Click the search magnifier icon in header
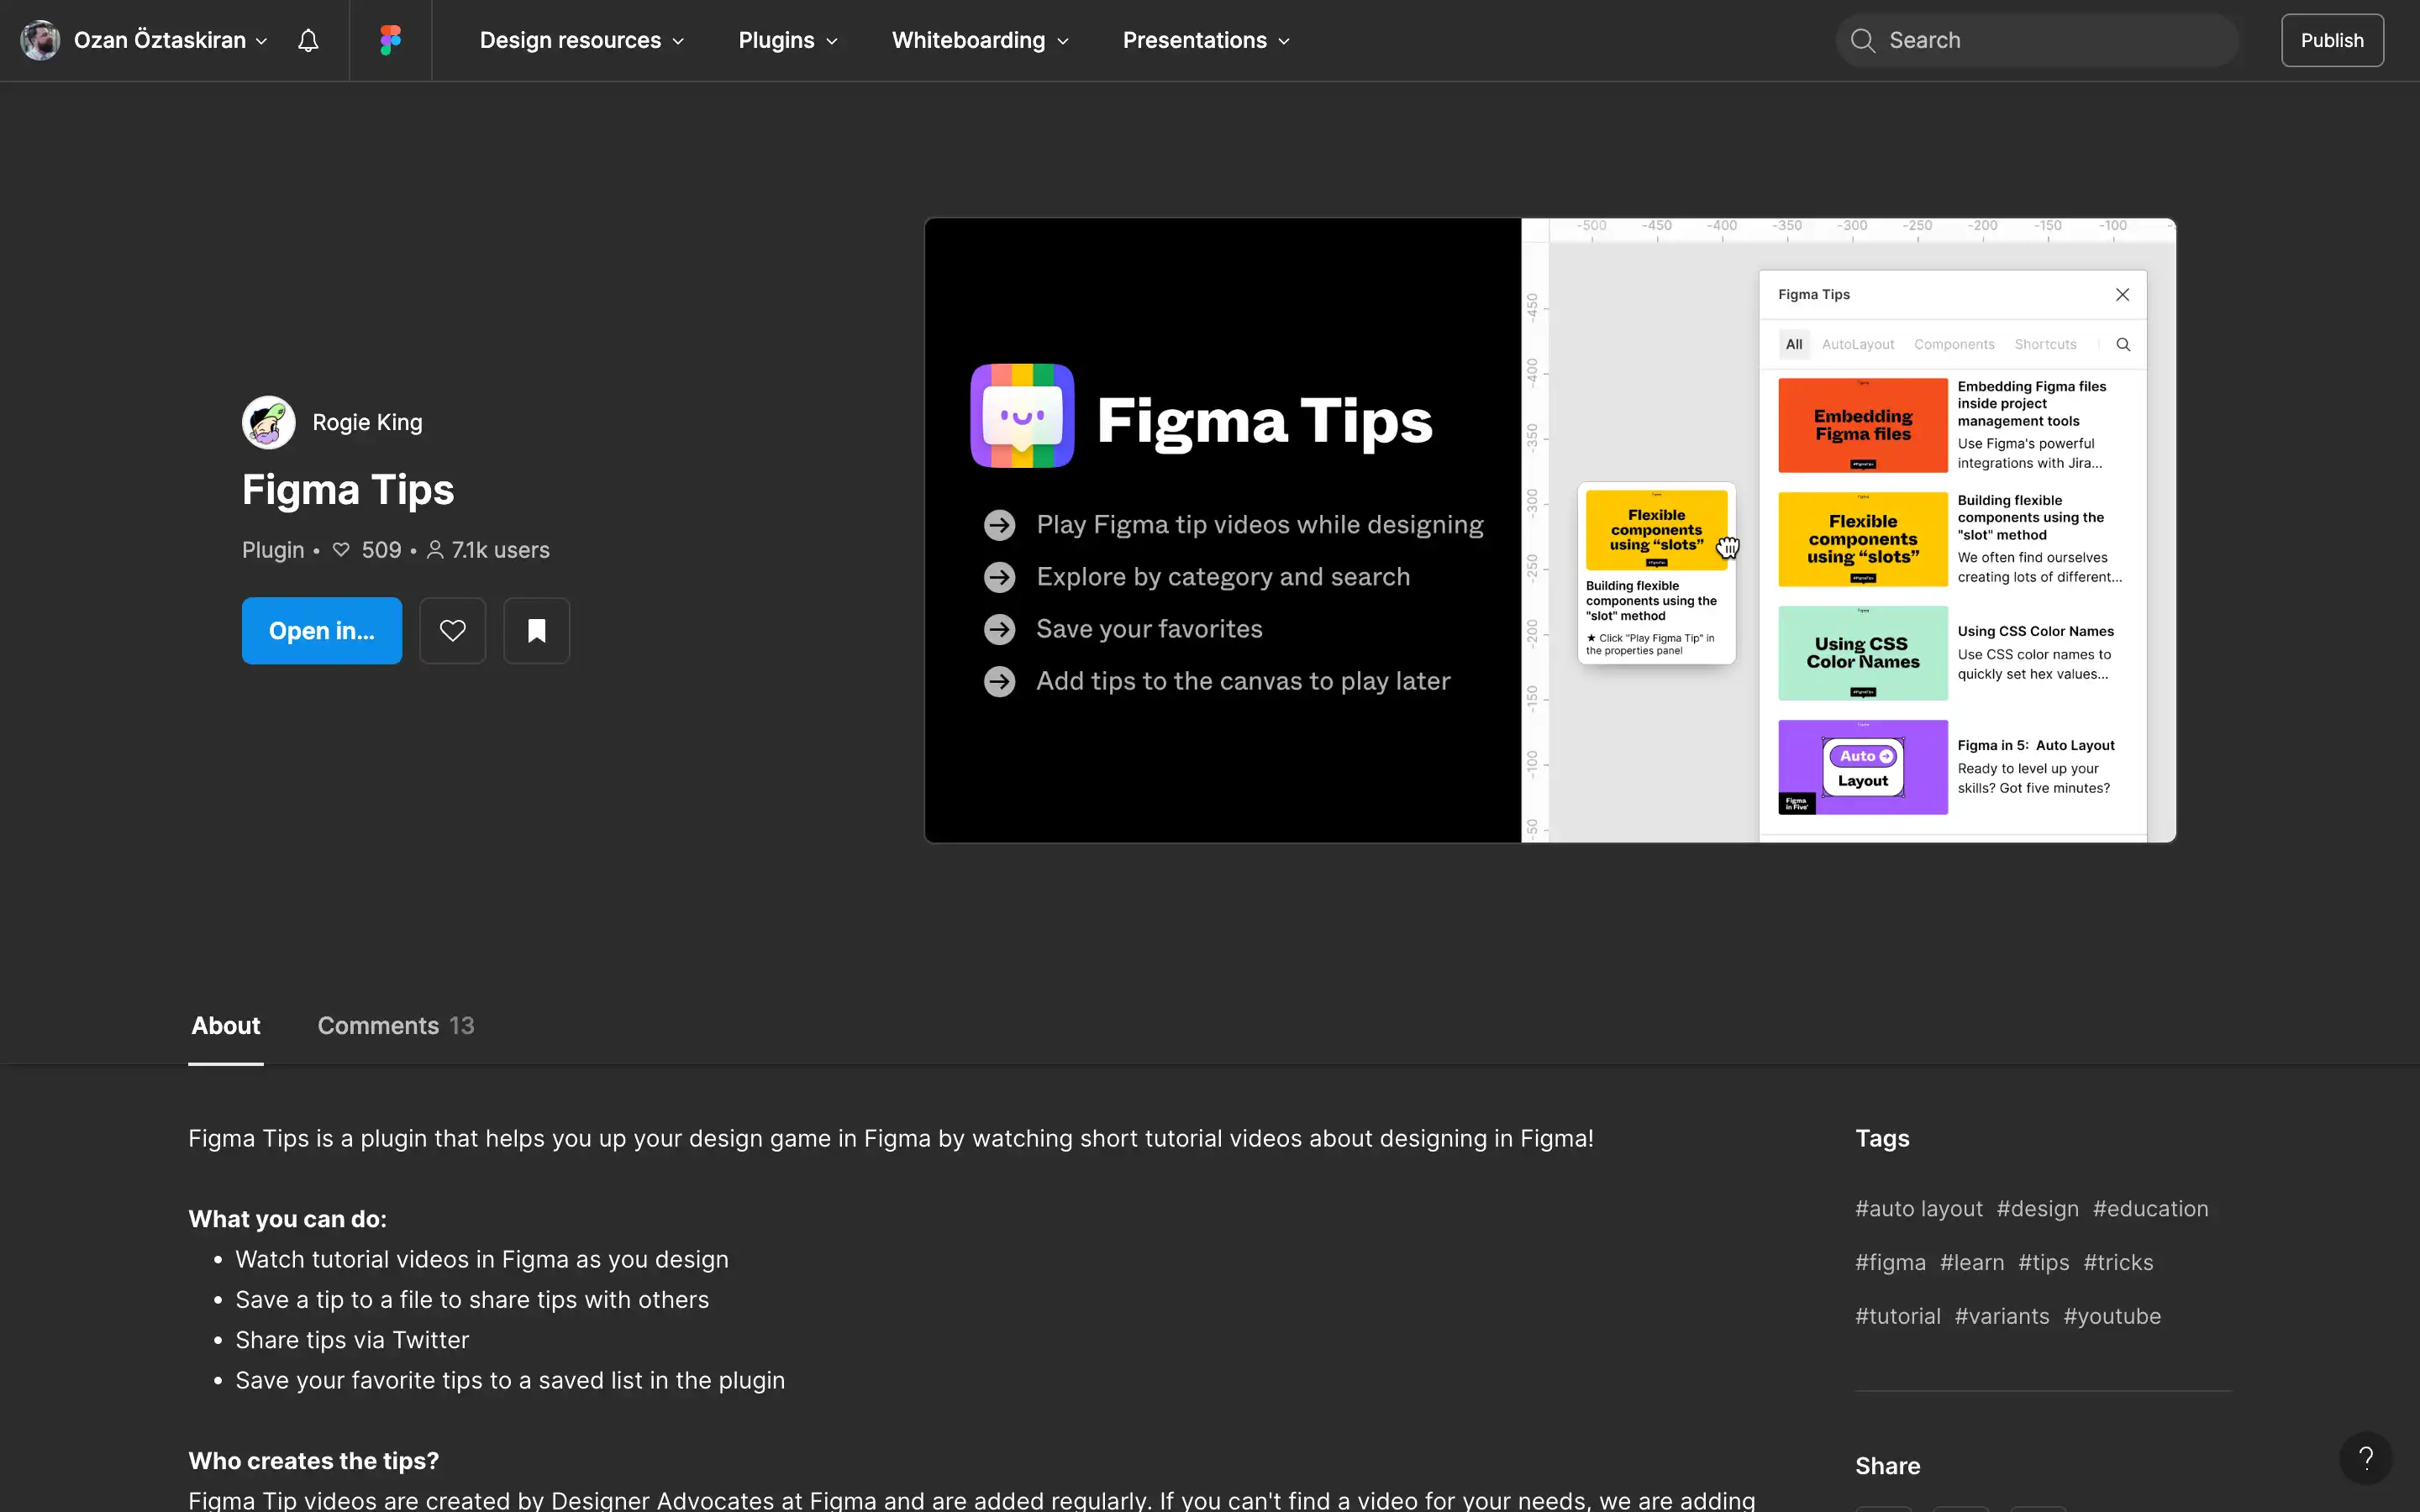 click(1862, 40)
